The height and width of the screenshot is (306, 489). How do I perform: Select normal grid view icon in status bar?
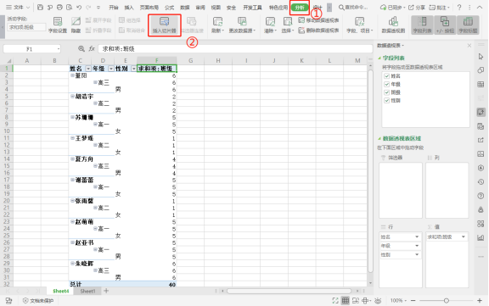[346, 300]
